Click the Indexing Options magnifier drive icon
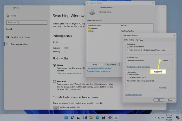The height and width of the screenshot is (121, 182). click(x=92, y=12)
